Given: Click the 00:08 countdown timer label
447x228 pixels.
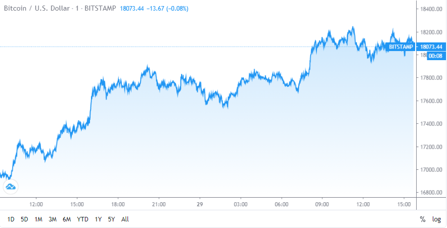Looking at the screenshot, I should 435,56.
